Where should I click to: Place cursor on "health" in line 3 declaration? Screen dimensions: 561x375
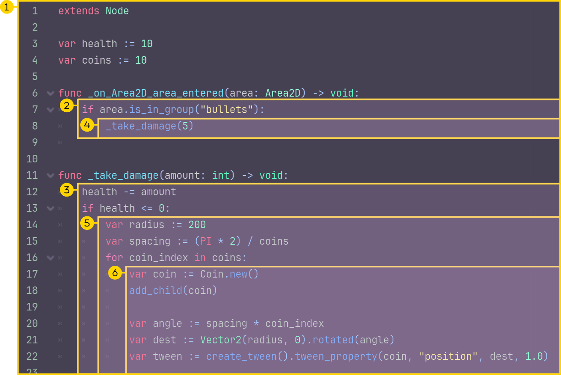coord(100,44)
